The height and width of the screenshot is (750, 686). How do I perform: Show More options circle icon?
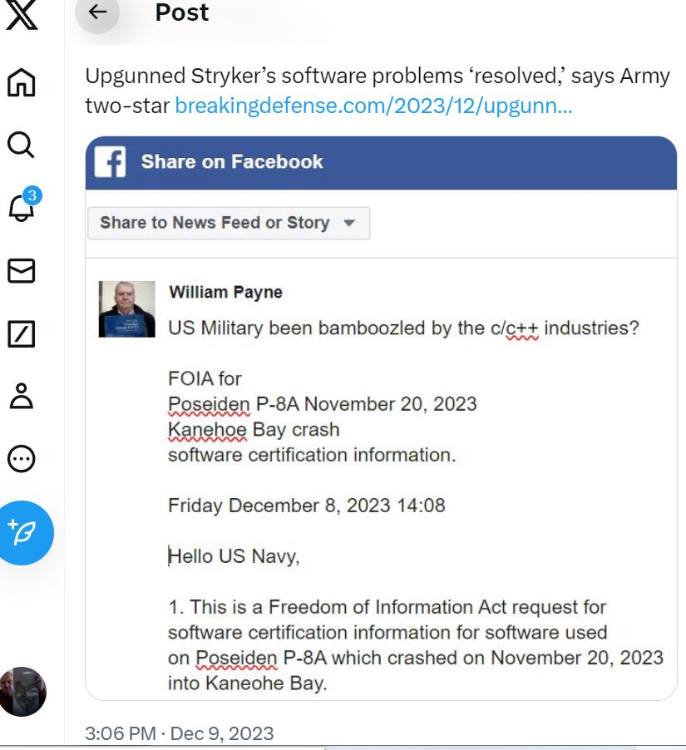click(22, 459)
